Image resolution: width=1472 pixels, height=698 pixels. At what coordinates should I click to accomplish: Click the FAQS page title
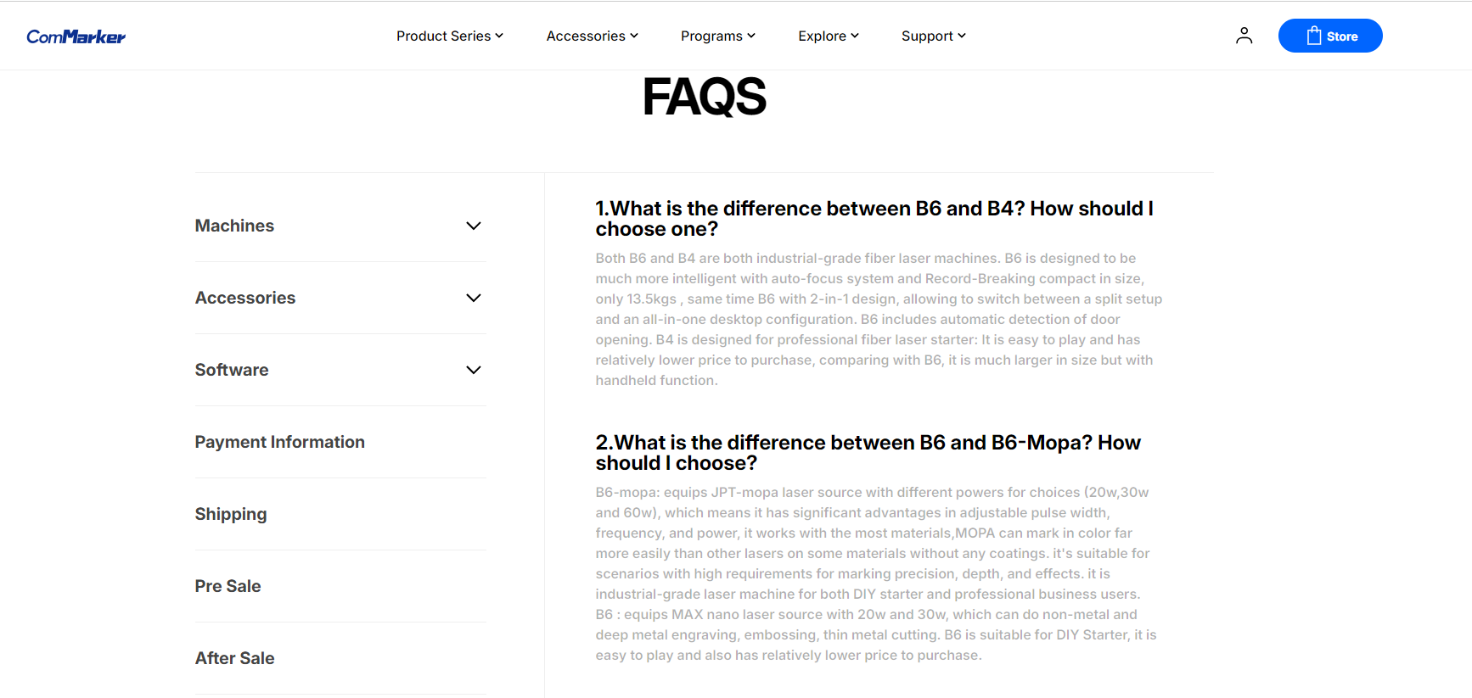(704, 97)
